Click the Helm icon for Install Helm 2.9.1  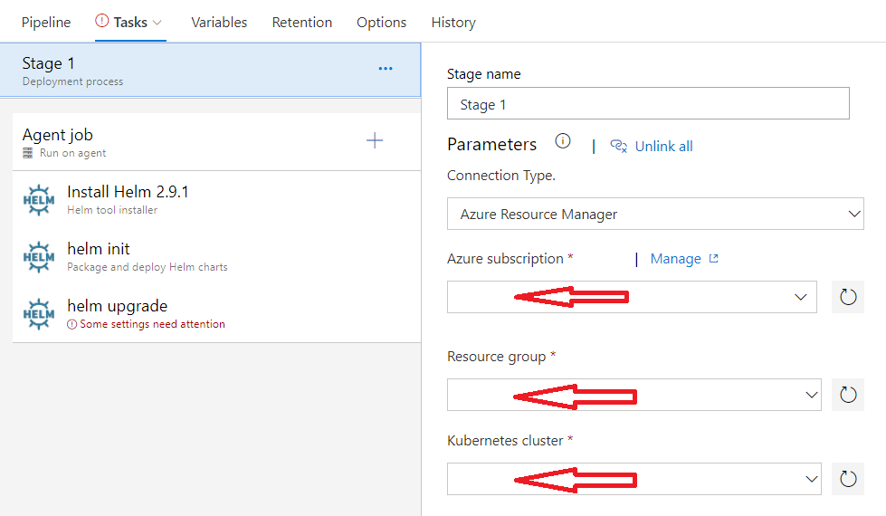[39, 200]
